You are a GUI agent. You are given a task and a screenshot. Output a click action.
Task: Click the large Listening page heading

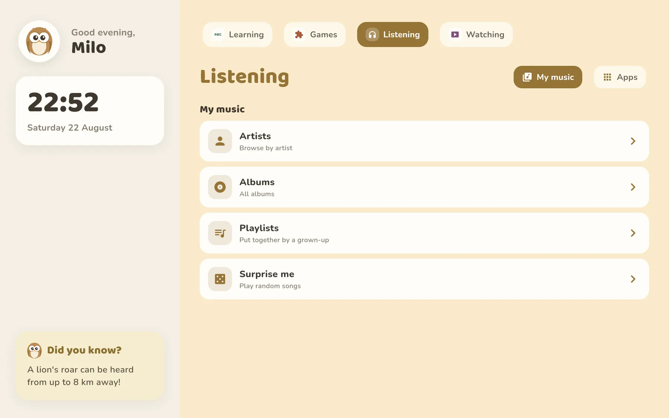point(245,77)
